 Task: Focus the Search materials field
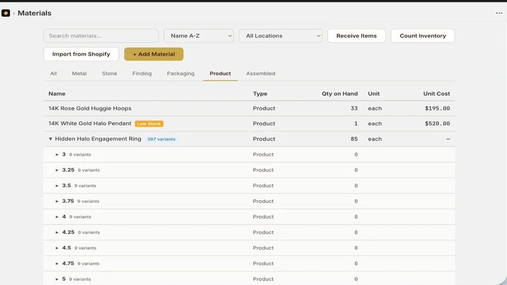pyautogui.click(x=101, y=36)
